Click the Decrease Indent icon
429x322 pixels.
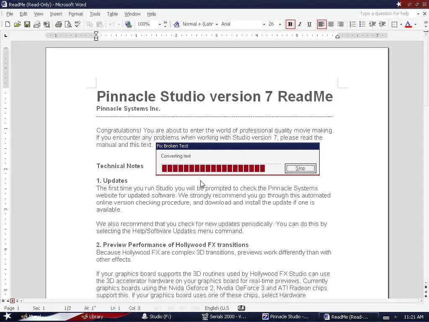pyautogui.click(x=372, y=24)
